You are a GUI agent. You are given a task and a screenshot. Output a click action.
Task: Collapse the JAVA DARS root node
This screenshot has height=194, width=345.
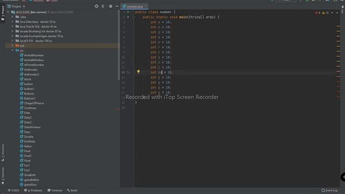[9, 12]
